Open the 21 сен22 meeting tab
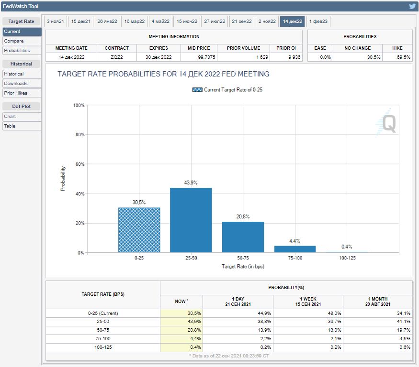Screen dimensions: 419x367 coord(241,22)
